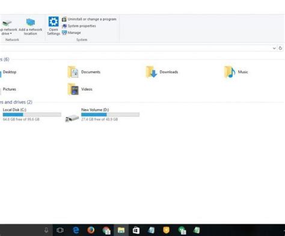This screenshot has height=236, width=285.
Task: Click the '27.4 GB free of 48.9 GB' text
Action: pyautogui.click(x=99, y=120)
